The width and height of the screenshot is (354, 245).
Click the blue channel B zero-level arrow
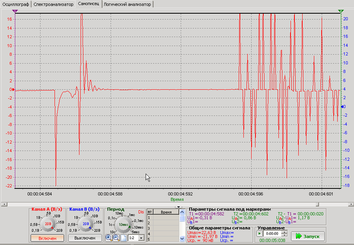(342, 107)
